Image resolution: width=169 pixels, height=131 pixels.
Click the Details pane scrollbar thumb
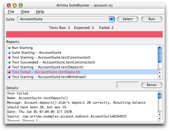(x=160, y=96)
